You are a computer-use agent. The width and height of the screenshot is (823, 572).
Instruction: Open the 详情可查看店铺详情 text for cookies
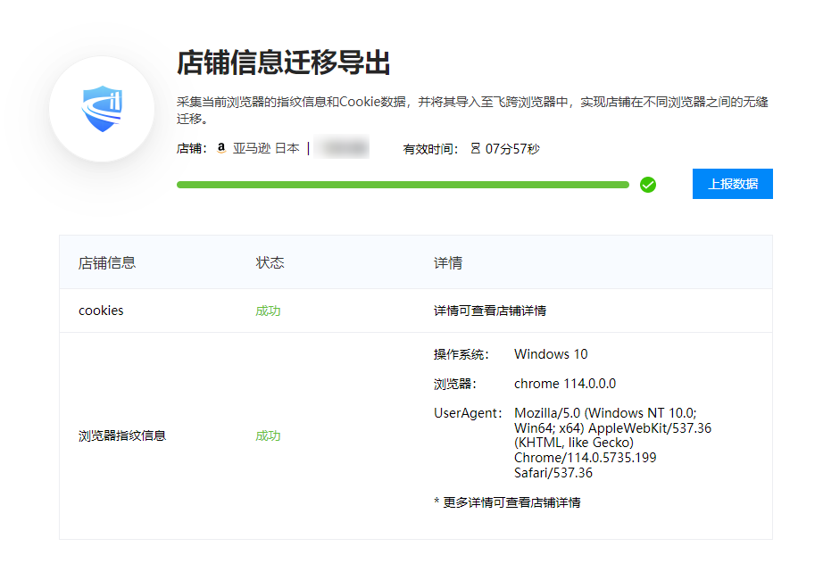click(490, 311)
